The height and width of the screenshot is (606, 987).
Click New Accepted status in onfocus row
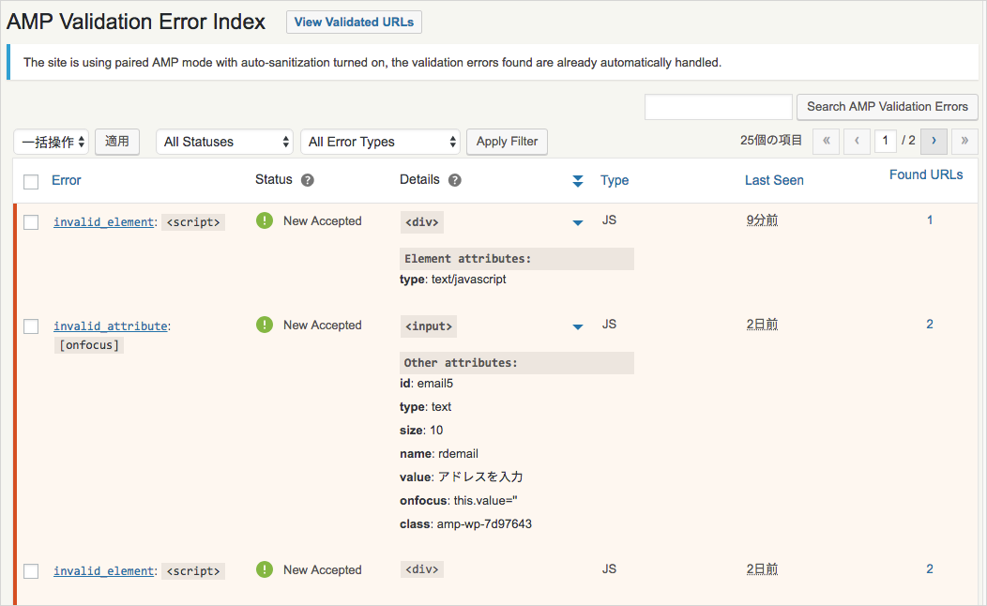pos(323,326)
